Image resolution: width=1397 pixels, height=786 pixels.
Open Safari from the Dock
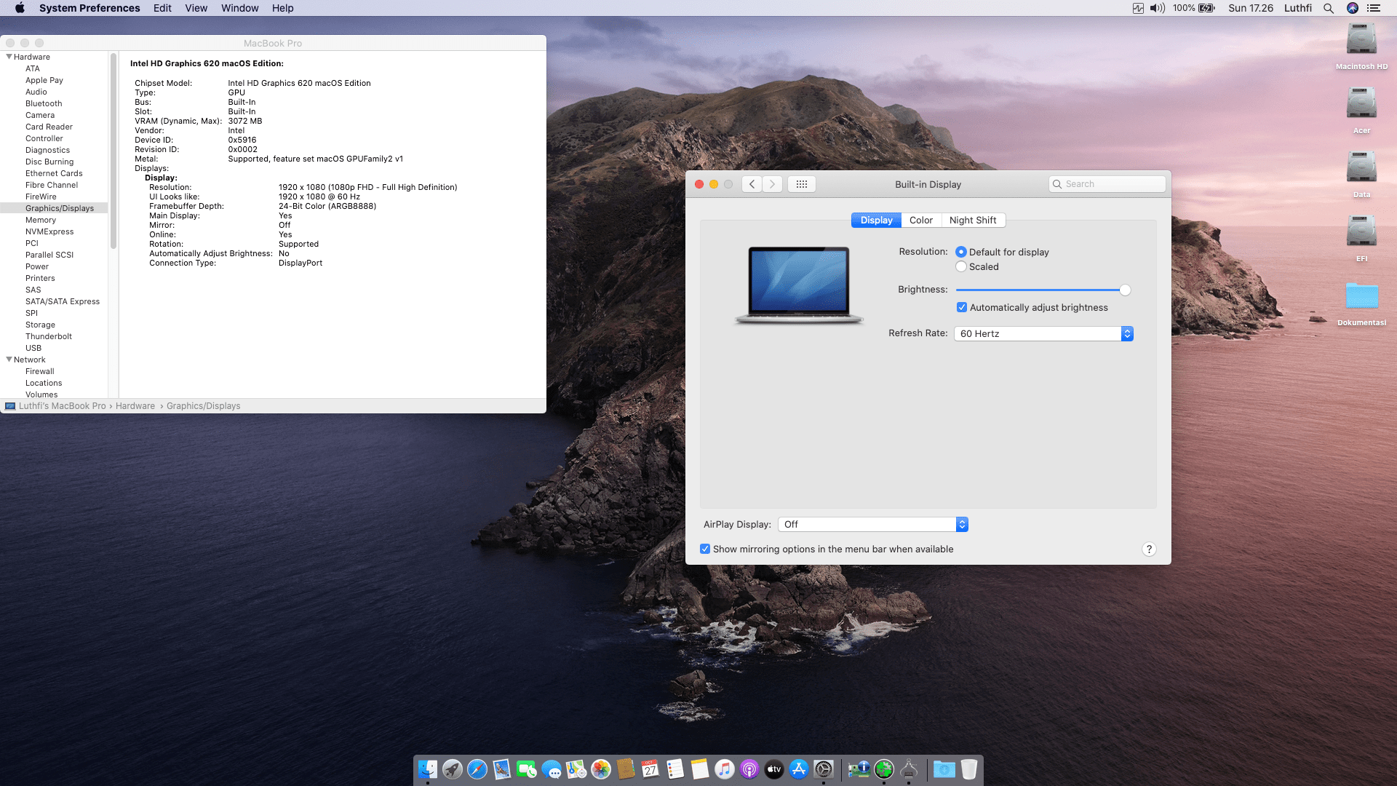[x=478, y=769]
